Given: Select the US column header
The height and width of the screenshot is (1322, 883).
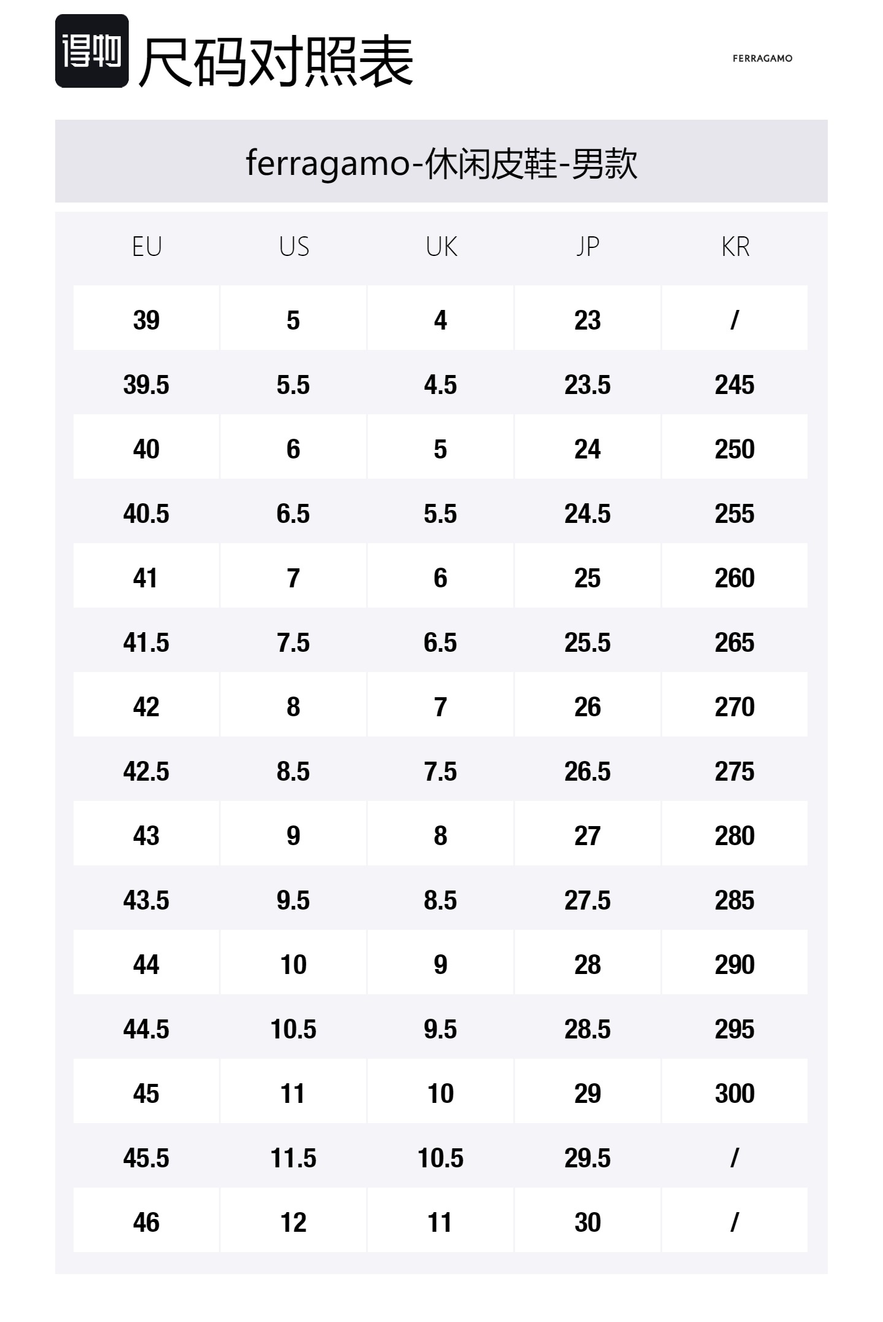Looking at the screenshot, I should click(x=294, y=247).
